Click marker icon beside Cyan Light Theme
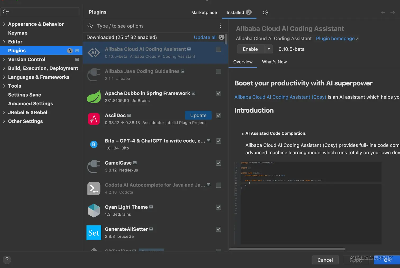This screenshot has height=268, width=400. pos(151,207)
